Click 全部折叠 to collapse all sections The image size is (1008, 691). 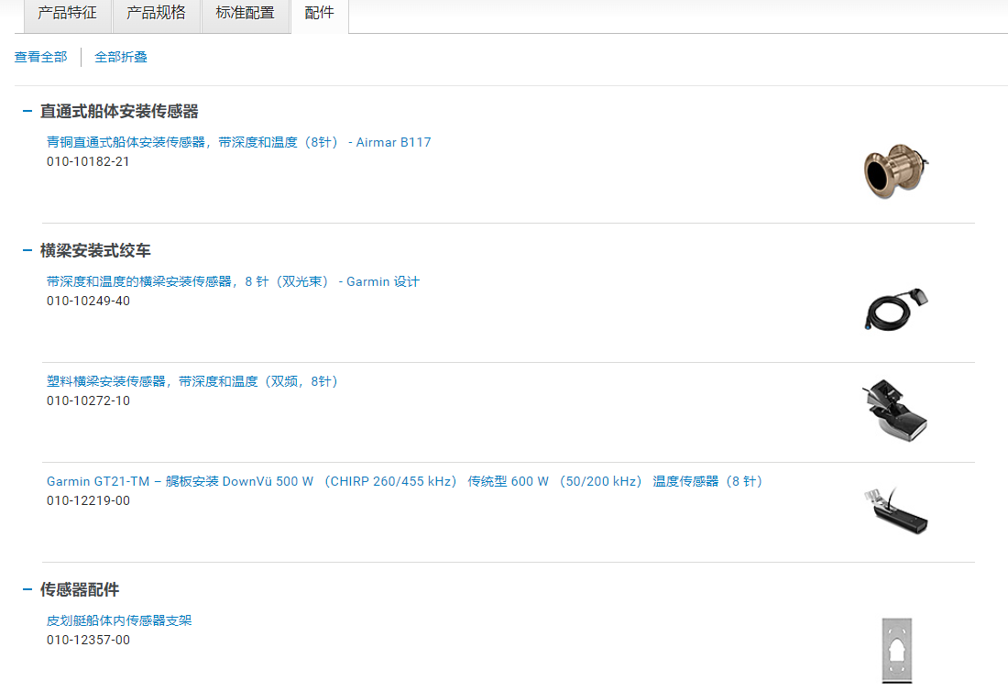(x=121, y=57)
